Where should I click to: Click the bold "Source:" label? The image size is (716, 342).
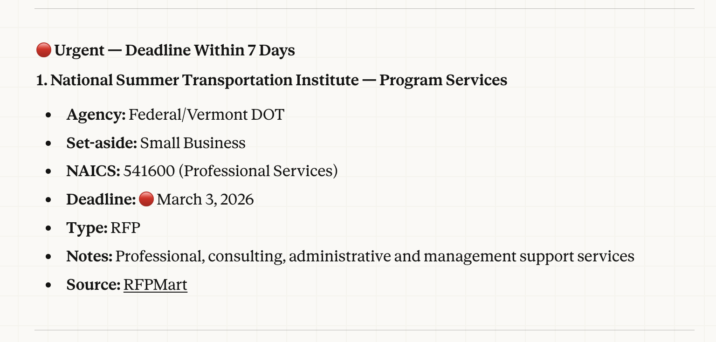click(x=93, y=285)
